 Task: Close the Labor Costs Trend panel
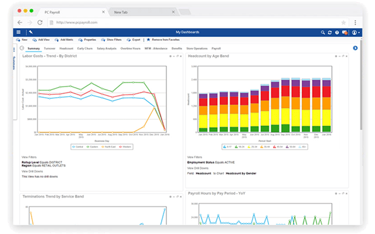point(181,56)
